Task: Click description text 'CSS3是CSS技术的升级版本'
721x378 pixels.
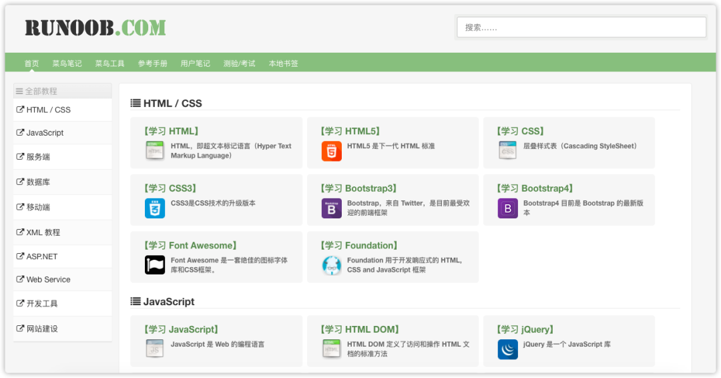Action: [213, 203]
